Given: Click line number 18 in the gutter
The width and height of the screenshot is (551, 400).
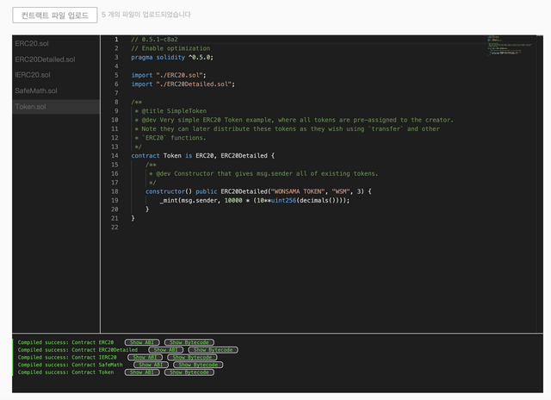Looking at the screenshot, I should (x=115, y=191).
